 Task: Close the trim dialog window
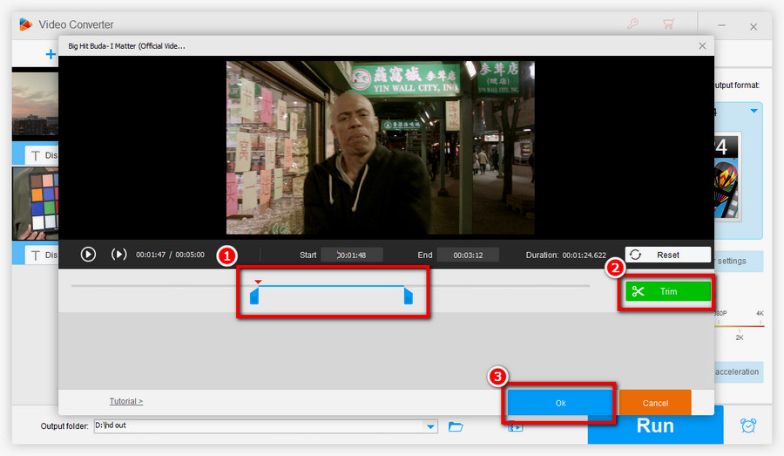click(x=702, y=46)
